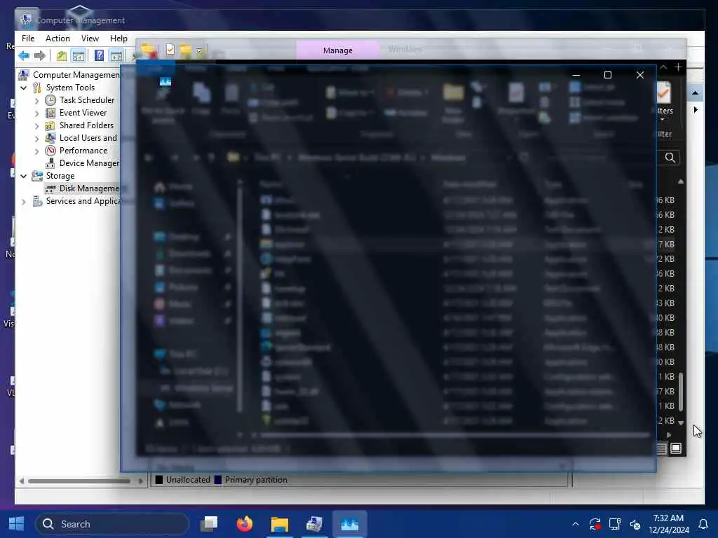Open the Customize Quick Access Toolbar dropdown
Image resolution: width=718 pixels, height=538 pixels.
click(x=199, y=50)
